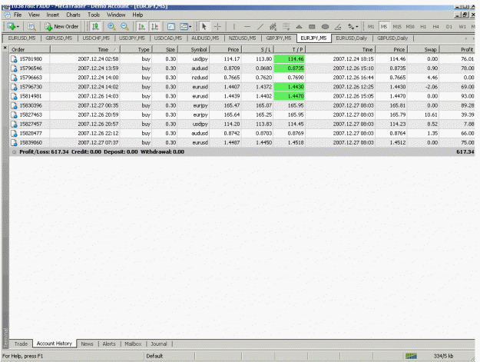Click the order icon for 15839060
Screen dimensions: 480x362
pos(14,142)
